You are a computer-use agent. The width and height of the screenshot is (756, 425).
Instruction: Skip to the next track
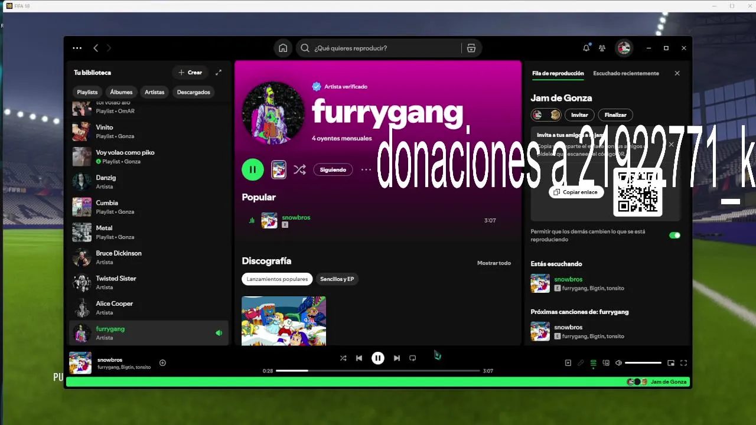pos(397,358)
